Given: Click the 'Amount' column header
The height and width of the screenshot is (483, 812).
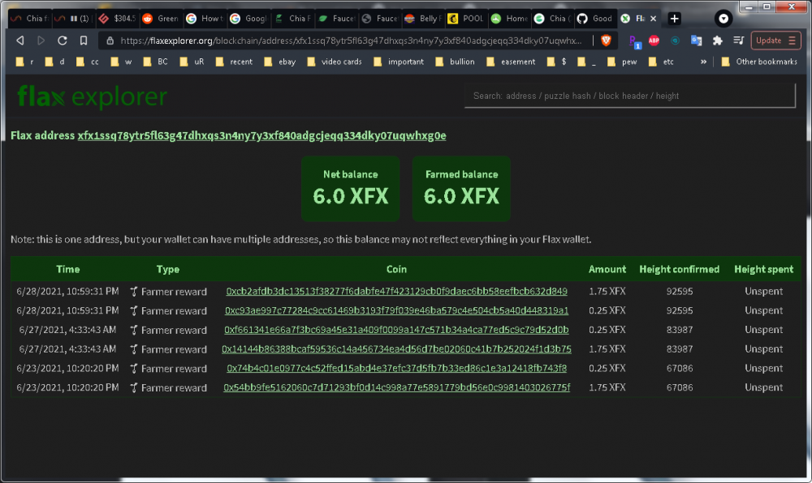Looking at the screenshot, I should tap(607, 269).
